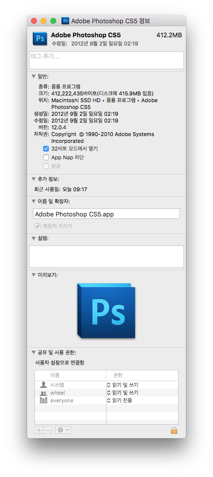Click the 412.2MB size label
The image size is (213, 477).
click(x=169, y=35)
